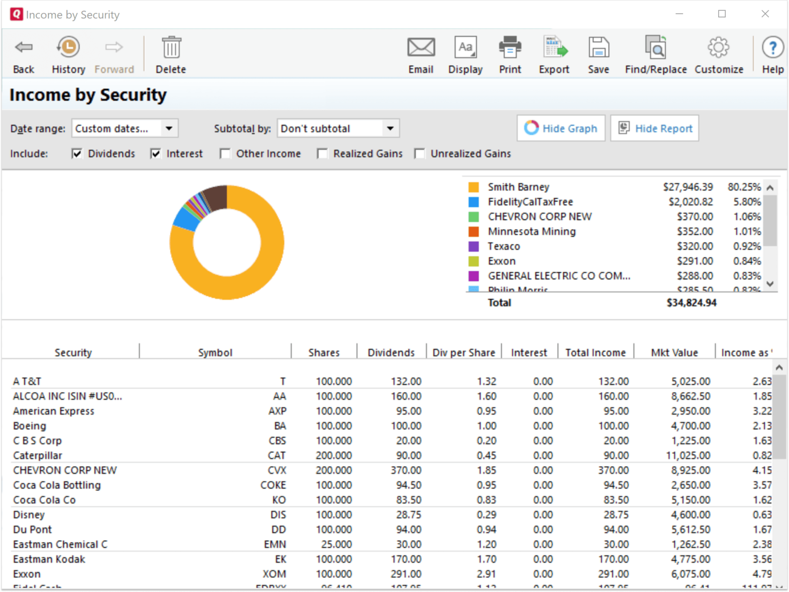The width and height of the screenshot is (789, 592).
Task: Open the Subtotal by dropdown
Action: pyautogui.click(x=390, y=128)
